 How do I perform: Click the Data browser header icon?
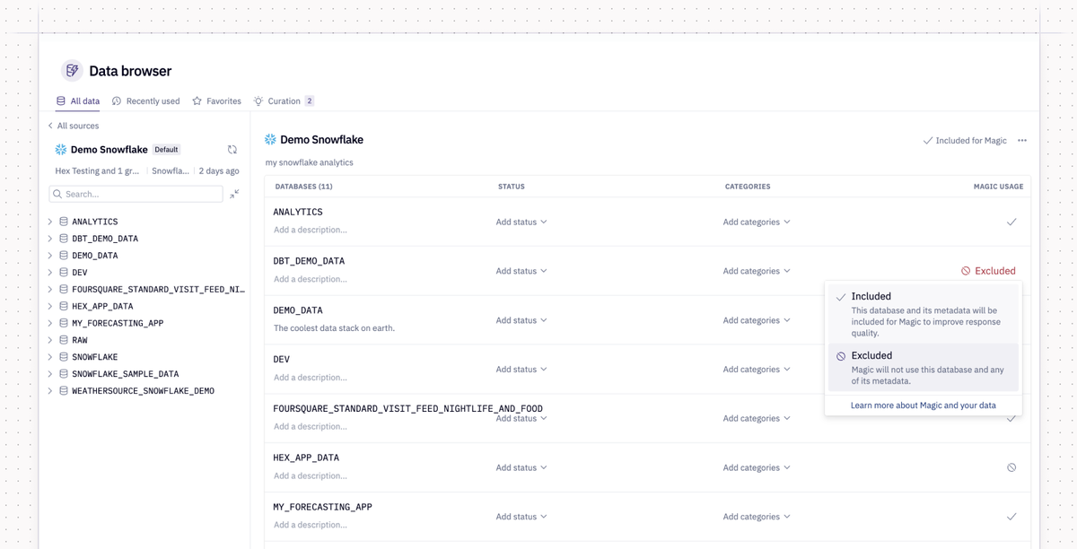72,70
